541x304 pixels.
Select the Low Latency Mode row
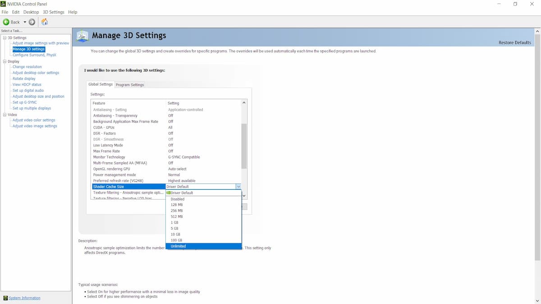[x=166, y=145]
